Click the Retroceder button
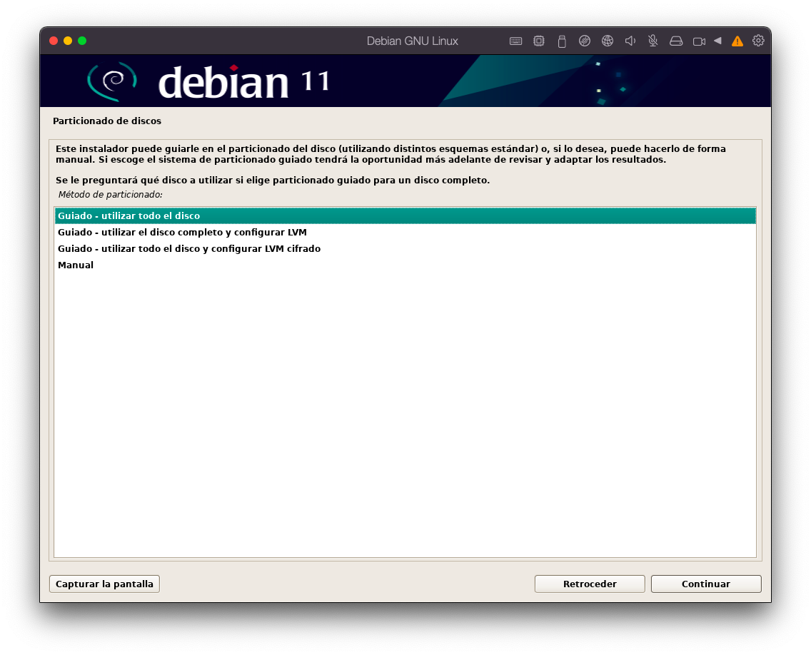 pyautogui.click(x=590, y=584)
